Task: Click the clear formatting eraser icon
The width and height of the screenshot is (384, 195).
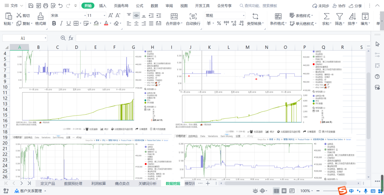Action: (117, 23)
